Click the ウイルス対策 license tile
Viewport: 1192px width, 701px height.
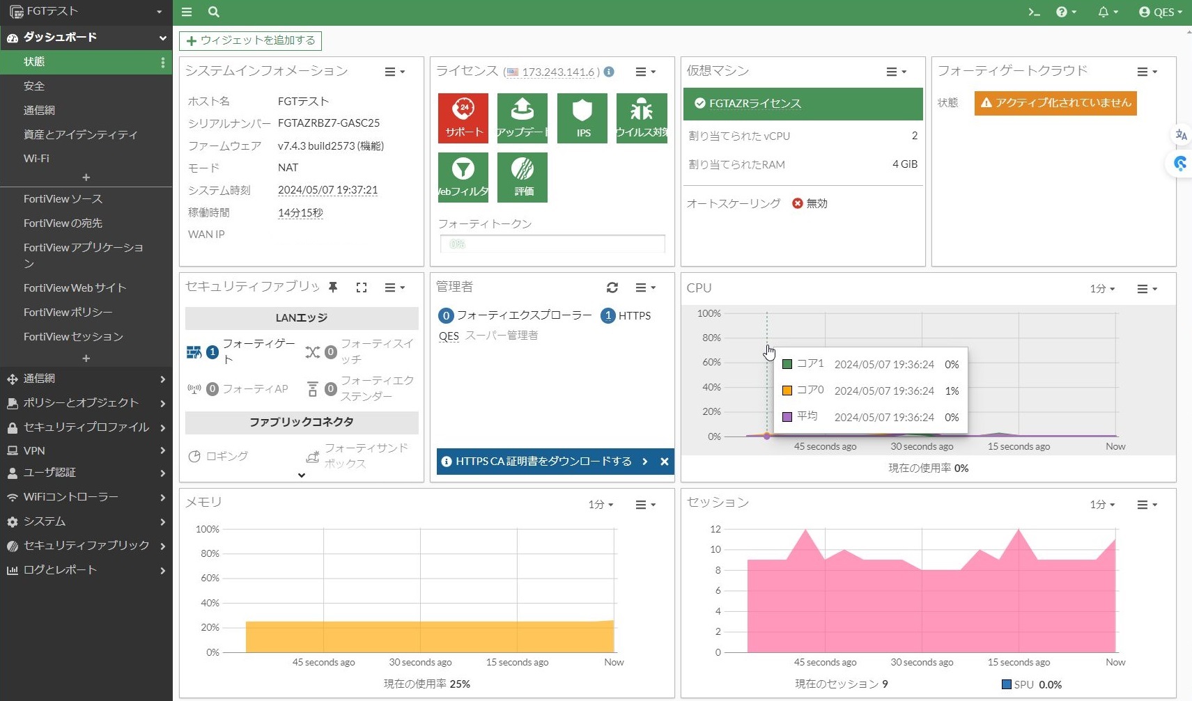[642, 118]
